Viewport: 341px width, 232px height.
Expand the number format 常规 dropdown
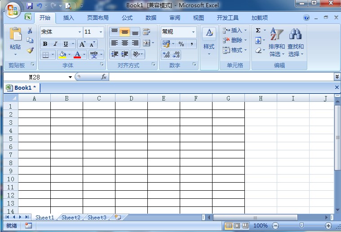coord(193,32)
